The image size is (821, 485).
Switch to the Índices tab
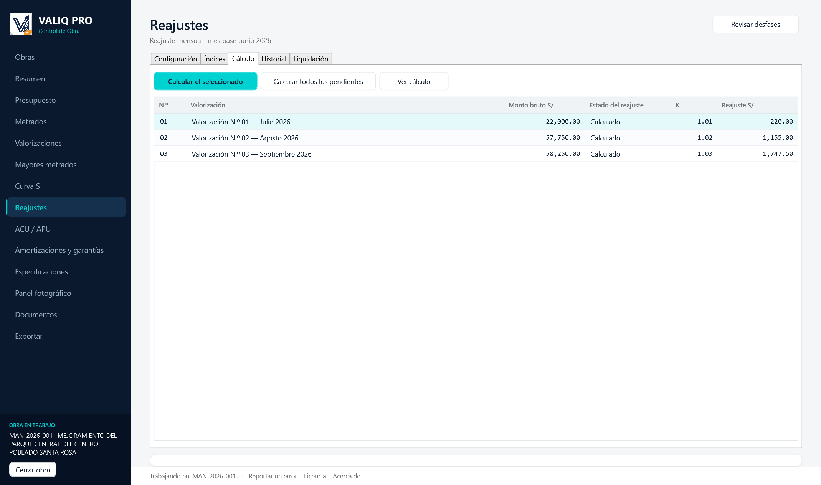click(214, 59)
